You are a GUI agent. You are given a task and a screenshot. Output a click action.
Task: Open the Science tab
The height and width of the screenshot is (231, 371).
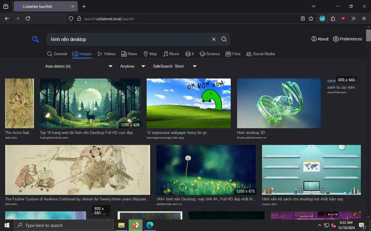click(x=210, y=54)
